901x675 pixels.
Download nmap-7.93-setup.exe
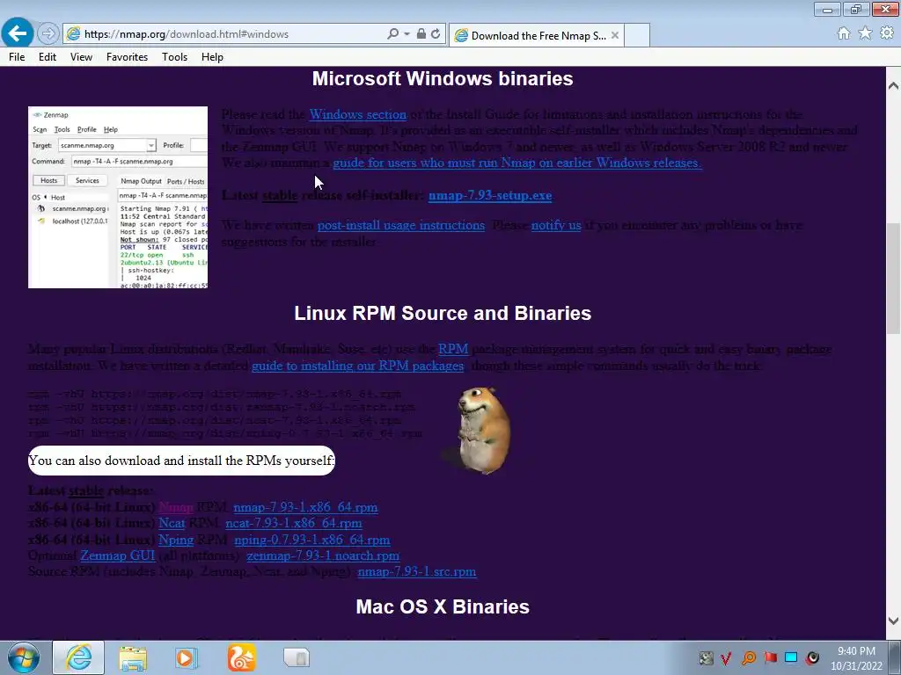(490, 195)
